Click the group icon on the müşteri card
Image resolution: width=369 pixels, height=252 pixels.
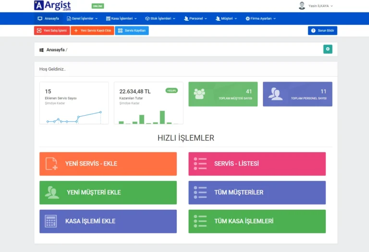pyautogui.click(x=199, y=94)
